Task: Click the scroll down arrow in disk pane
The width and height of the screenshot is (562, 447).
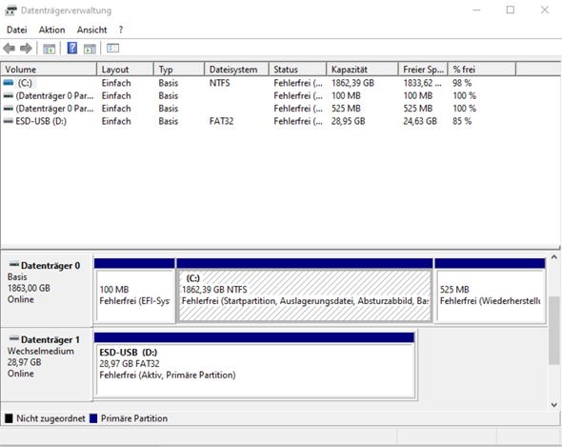Action: (554, 405)
